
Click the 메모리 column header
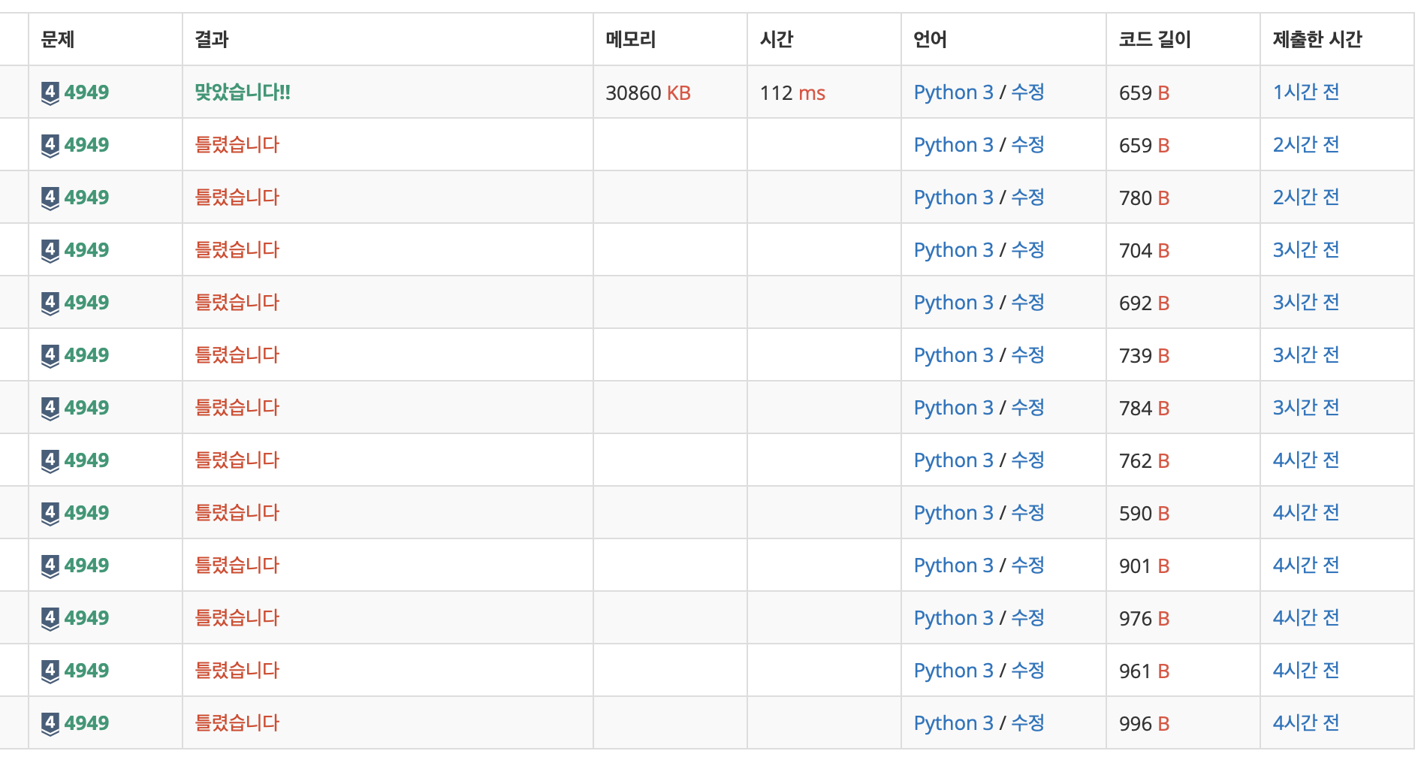[x=631, y=39]
